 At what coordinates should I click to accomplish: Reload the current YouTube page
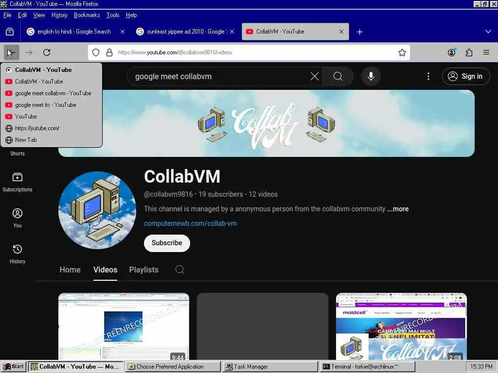47,52
